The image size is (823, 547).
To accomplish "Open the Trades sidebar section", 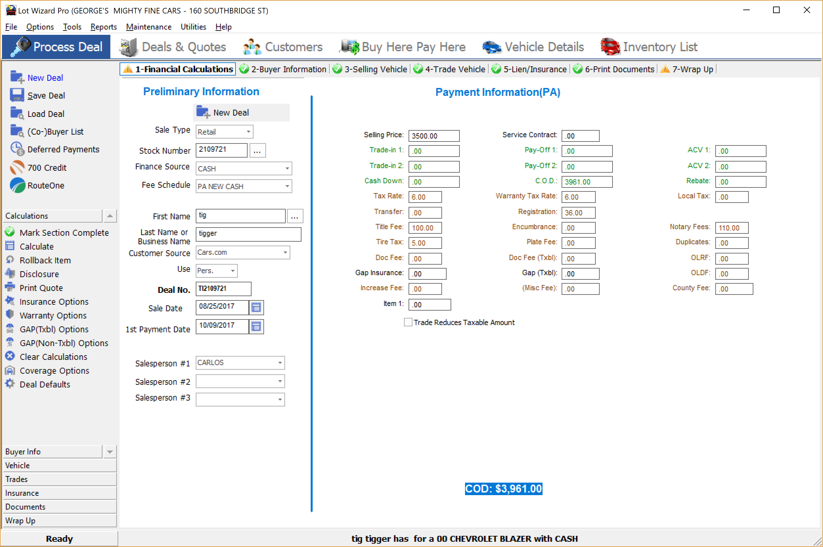I will coord(60,479).
